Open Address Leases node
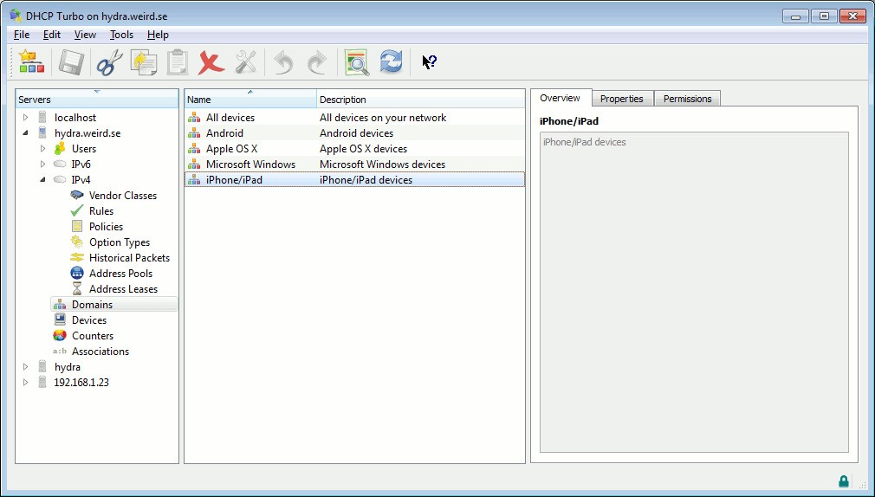The image size is (875, 497). pyautogui.click(x=123, y=289)
